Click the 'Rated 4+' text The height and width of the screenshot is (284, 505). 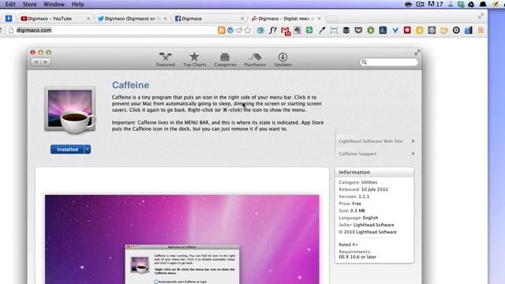click(x=348, y=245)
